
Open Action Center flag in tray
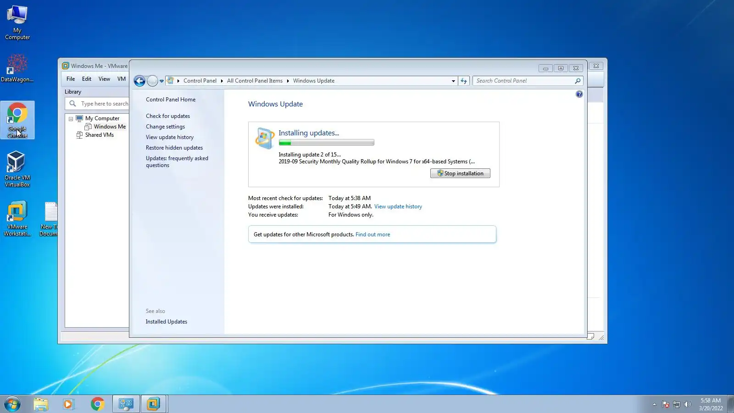[666, 404]
